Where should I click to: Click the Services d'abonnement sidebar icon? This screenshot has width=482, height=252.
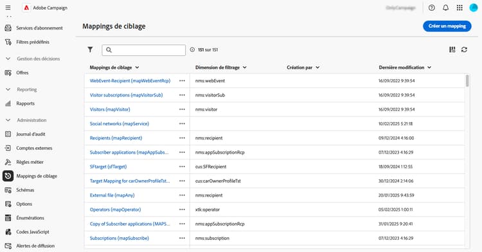(8, 28)
